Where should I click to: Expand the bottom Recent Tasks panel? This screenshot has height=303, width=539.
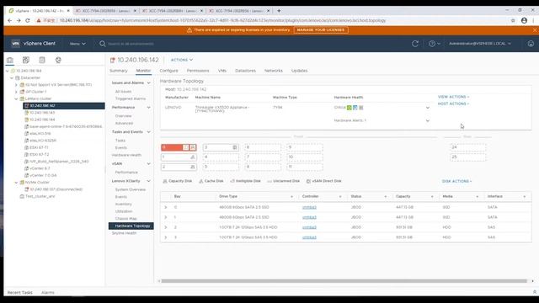click(535, 292)
